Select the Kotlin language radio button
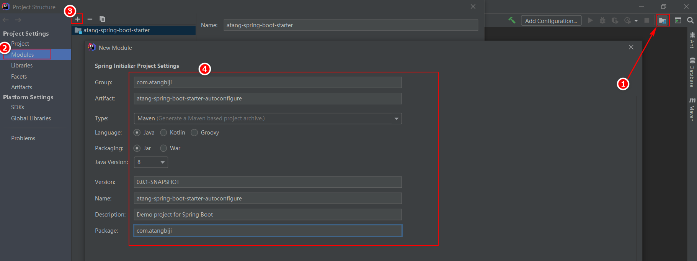 tap(163, 133)
